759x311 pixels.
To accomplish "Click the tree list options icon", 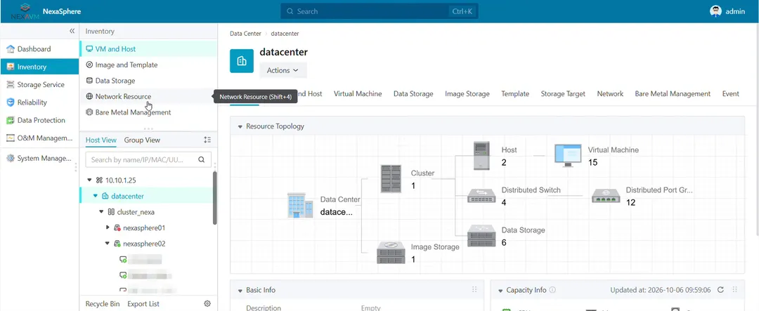I will [207, 140].
